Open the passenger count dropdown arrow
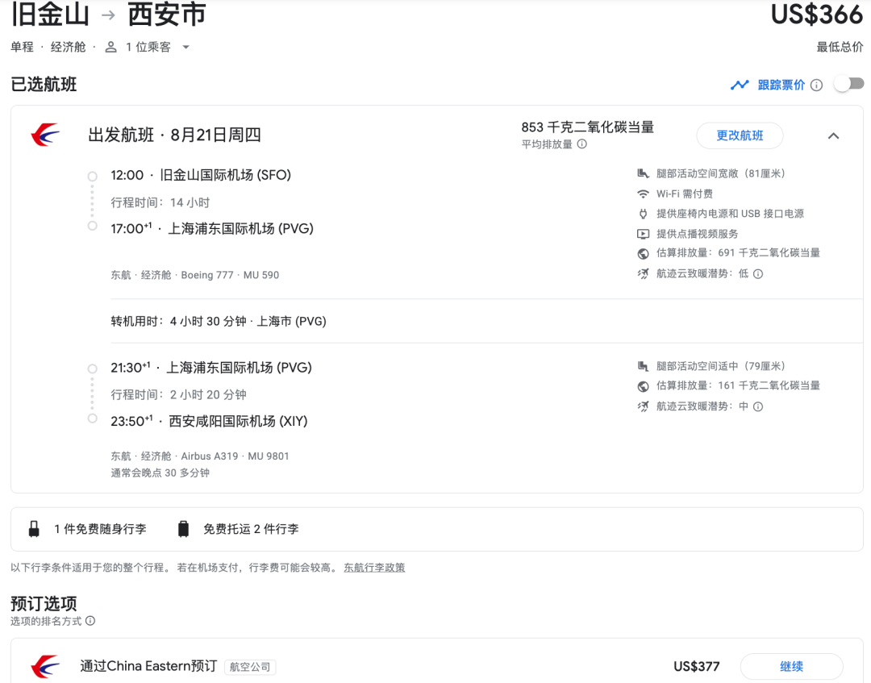Image resolution: width=871 pixels, height=683 pixels. (x=185, y=48)
